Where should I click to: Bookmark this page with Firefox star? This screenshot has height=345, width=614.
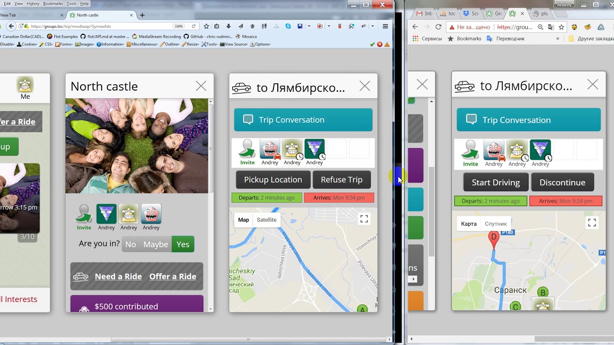206,26
